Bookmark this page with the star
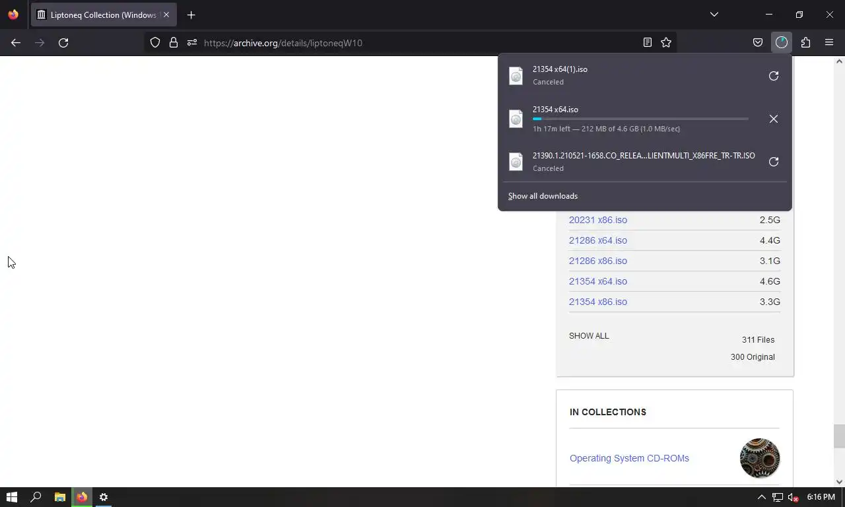845x507 pixels. point(666,42)
